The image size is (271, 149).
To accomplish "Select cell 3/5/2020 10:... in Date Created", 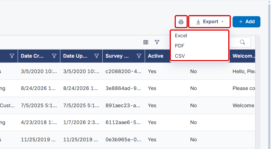I will coord(39,71).
